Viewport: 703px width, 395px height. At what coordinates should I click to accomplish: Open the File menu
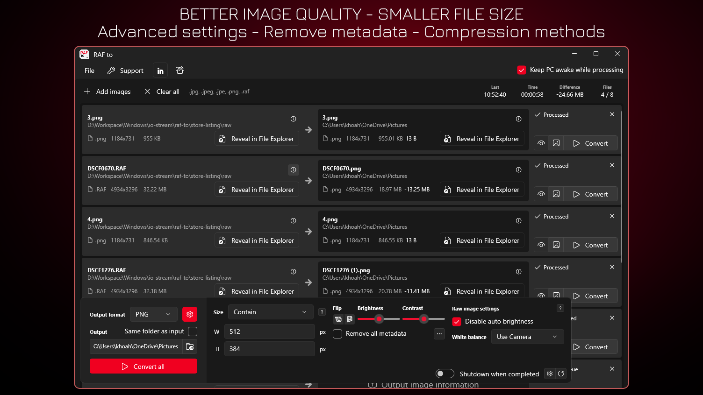click(89, 71)
